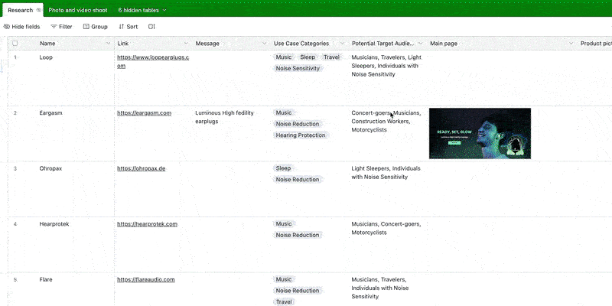Select the Loop name cell
This screenshot has height=306, width=612.
click(x=75, y=78)
